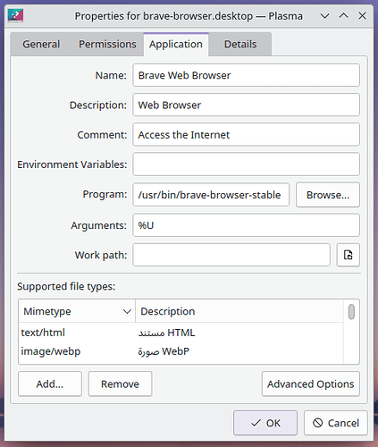The height and width of the screenshot is (447, 378).
Task: Switch to the General tab
Action: tap(41, 45)
